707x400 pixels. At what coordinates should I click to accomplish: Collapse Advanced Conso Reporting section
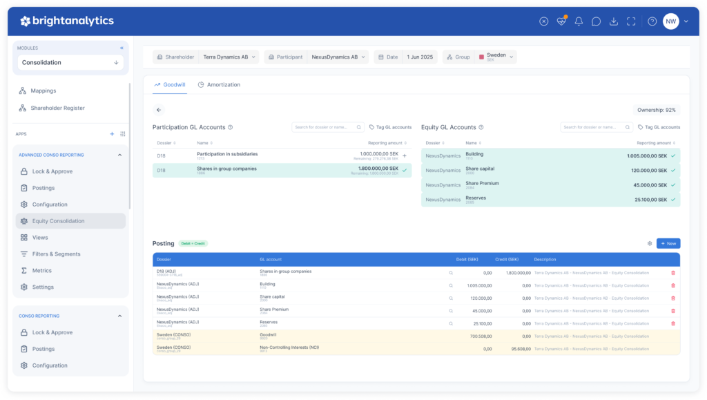click(x=119, y=155)
